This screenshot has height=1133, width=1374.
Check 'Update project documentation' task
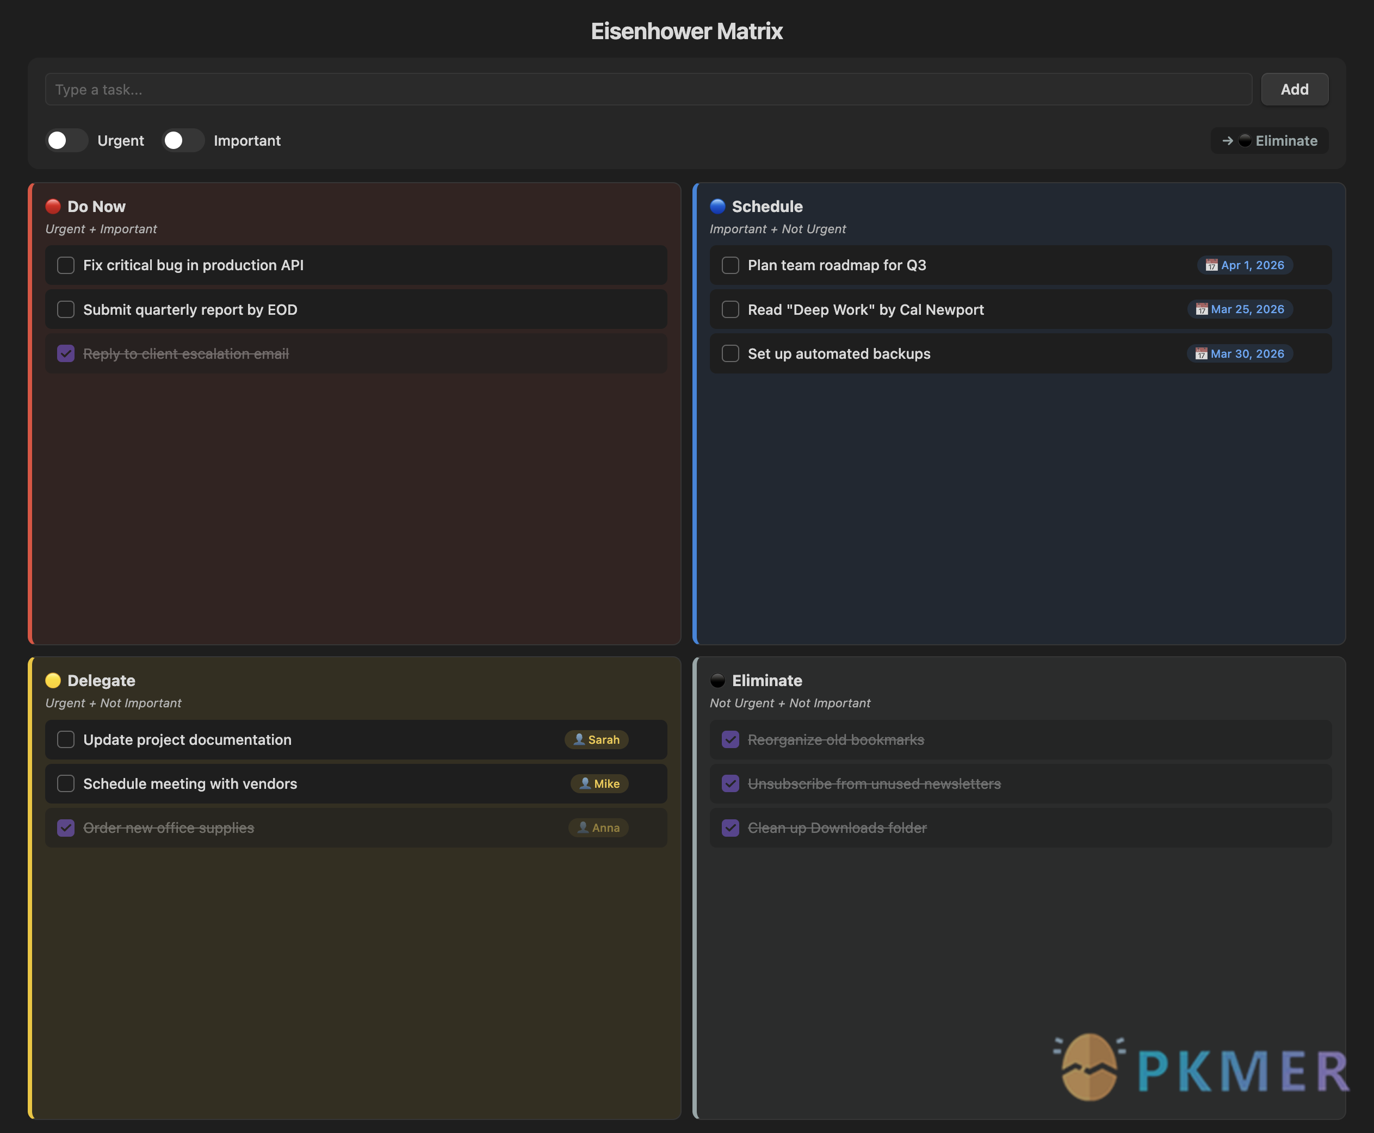(x=65, y=739)
